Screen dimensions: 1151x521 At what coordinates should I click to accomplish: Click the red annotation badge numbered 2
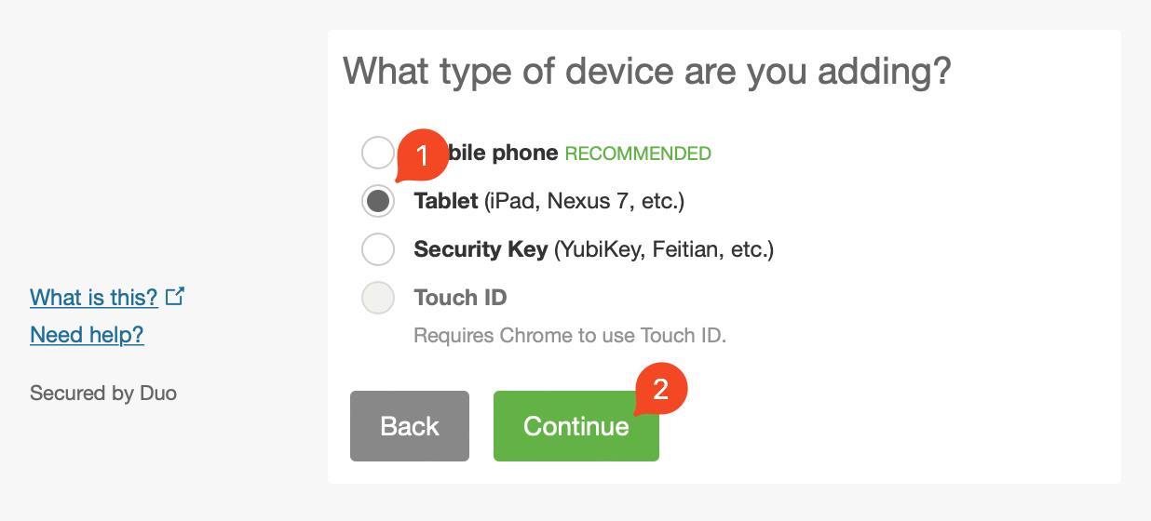660,389
